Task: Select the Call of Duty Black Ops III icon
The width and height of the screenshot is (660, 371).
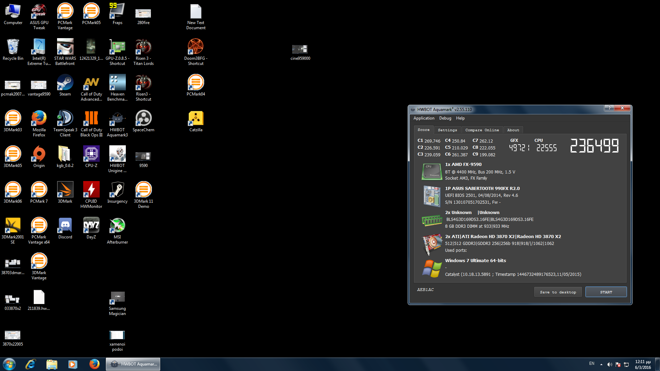Action: (x=91, y=123)
